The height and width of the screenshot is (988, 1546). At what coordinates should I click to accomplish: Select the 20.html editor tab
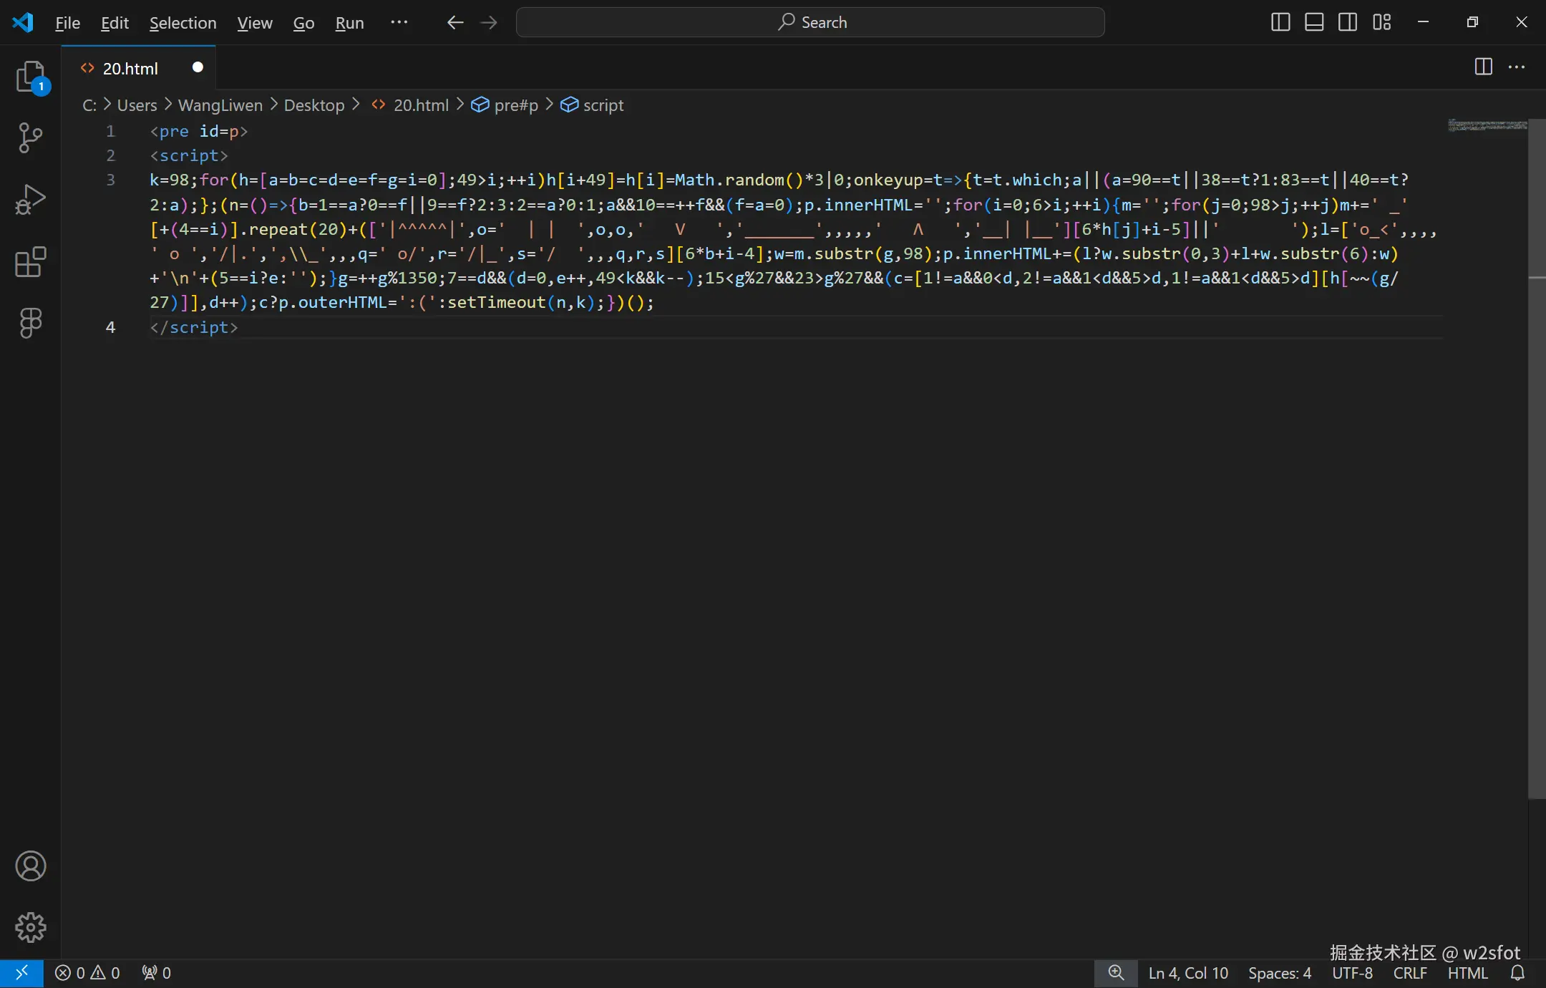(130, 68)
